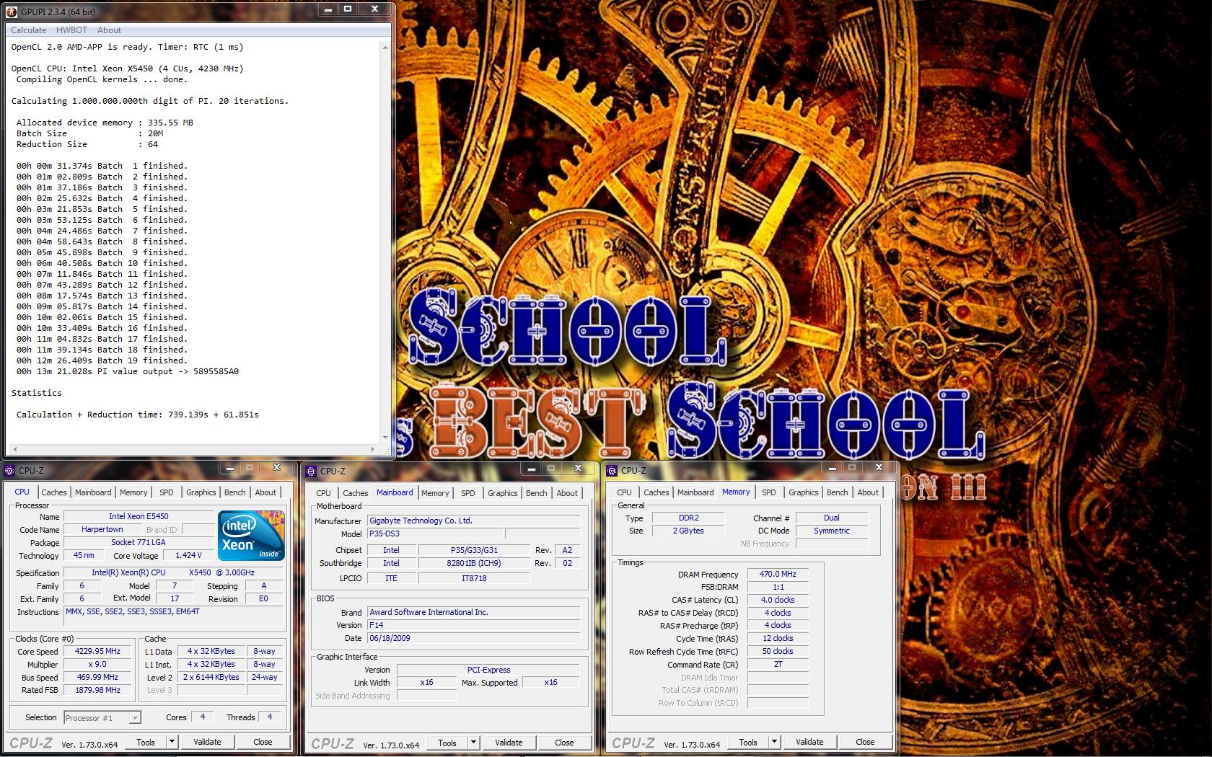Select SPD tab in middle CPU-Z window
The image size is (1212, 757).
[x=468, y=493]
